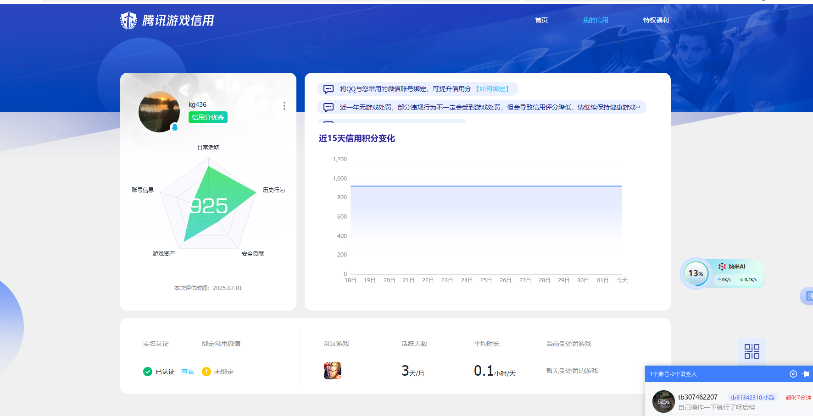
Task: Click the 信用分优秀 badge
Action: (208, 117)
